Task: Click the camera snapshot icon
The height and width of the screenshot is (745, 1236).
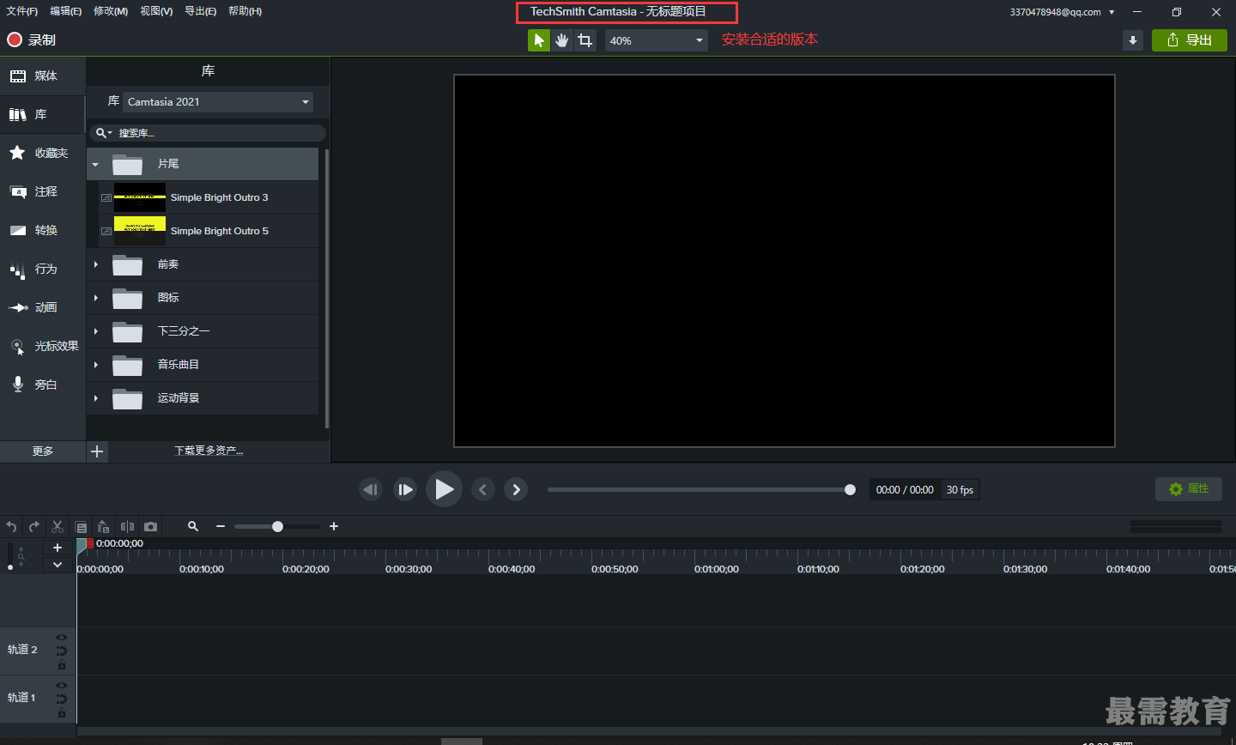Action: 150,527
